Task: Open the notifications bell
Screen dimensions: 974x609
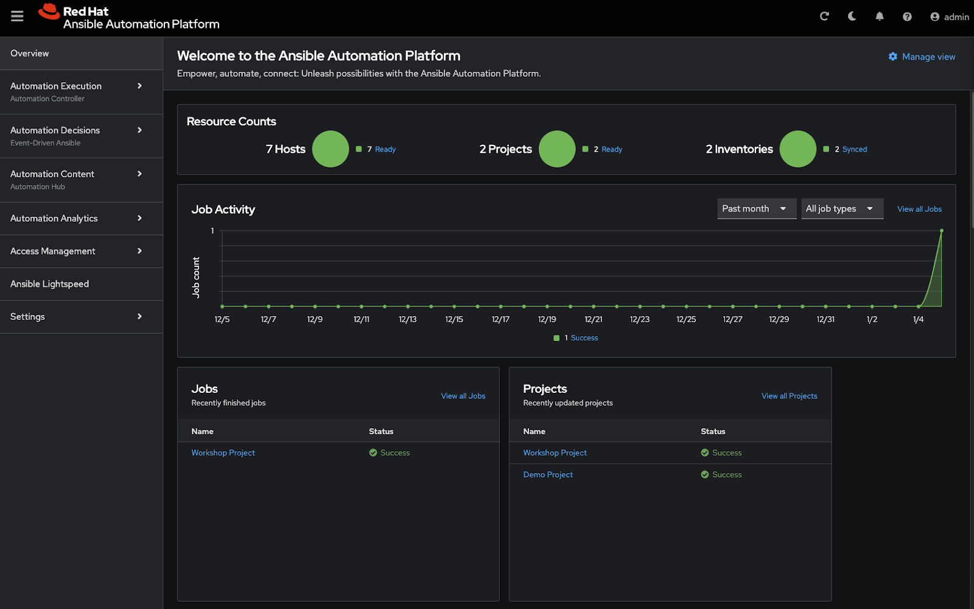Action: [880, 16]
